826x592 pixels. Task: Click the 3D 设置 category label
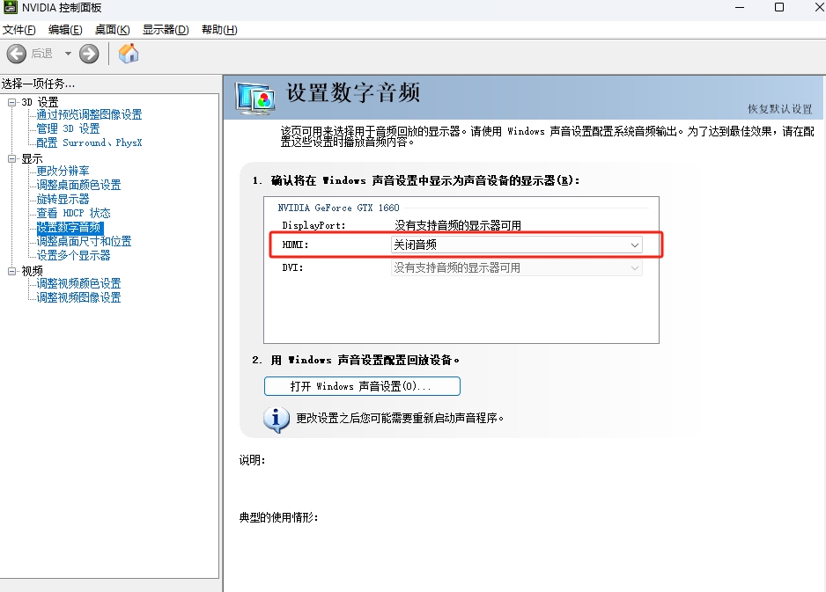click(40, 102)
